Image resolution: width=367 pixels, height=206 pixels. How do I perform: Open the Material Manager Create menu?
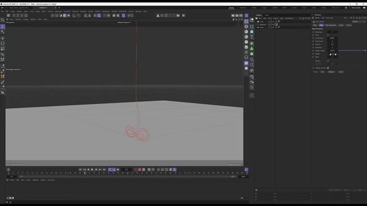[12, 180]
